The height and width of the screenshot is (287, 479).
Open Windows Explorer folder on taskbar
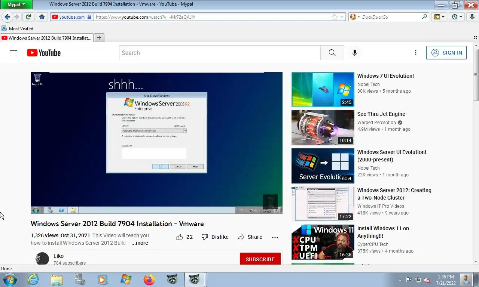coord(57,280)
